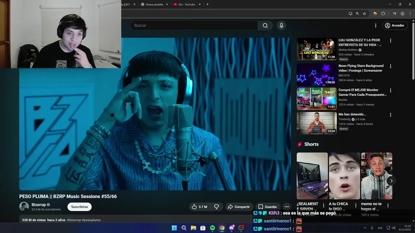Open the Chrome profile icon
415x233 pixels.
coord(402,14)
